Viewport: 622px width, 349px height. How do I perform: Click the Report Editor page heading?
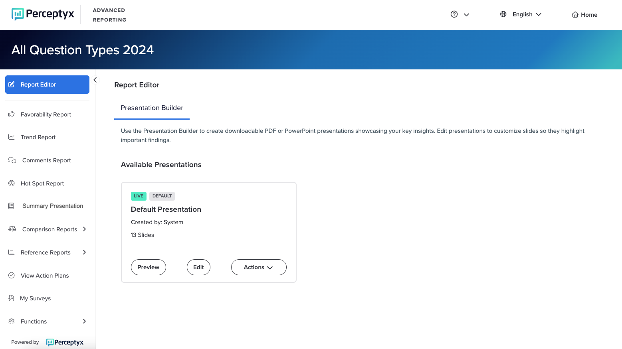137,85
